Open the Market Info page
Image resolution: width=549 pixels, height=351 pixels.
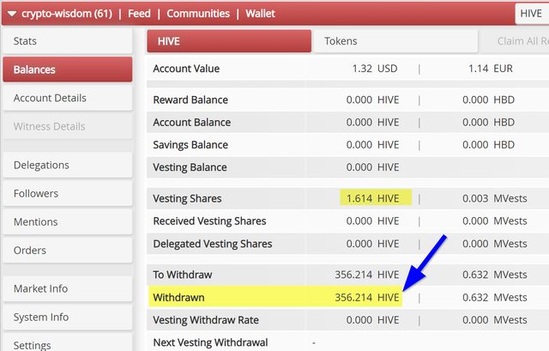pos(68,288)
